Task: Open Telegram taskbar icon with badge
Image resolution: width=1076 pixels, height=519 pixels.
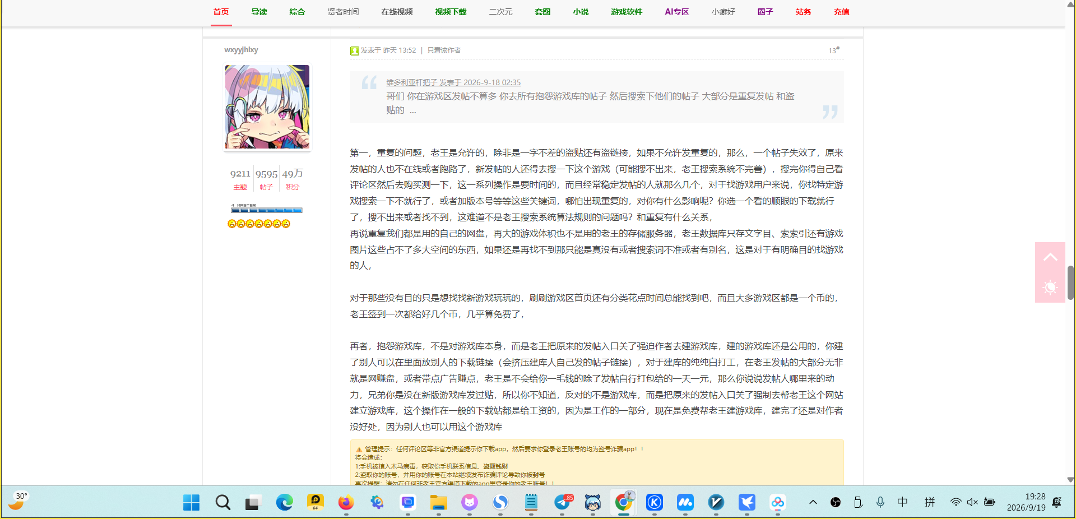Action: coord(562,502)
